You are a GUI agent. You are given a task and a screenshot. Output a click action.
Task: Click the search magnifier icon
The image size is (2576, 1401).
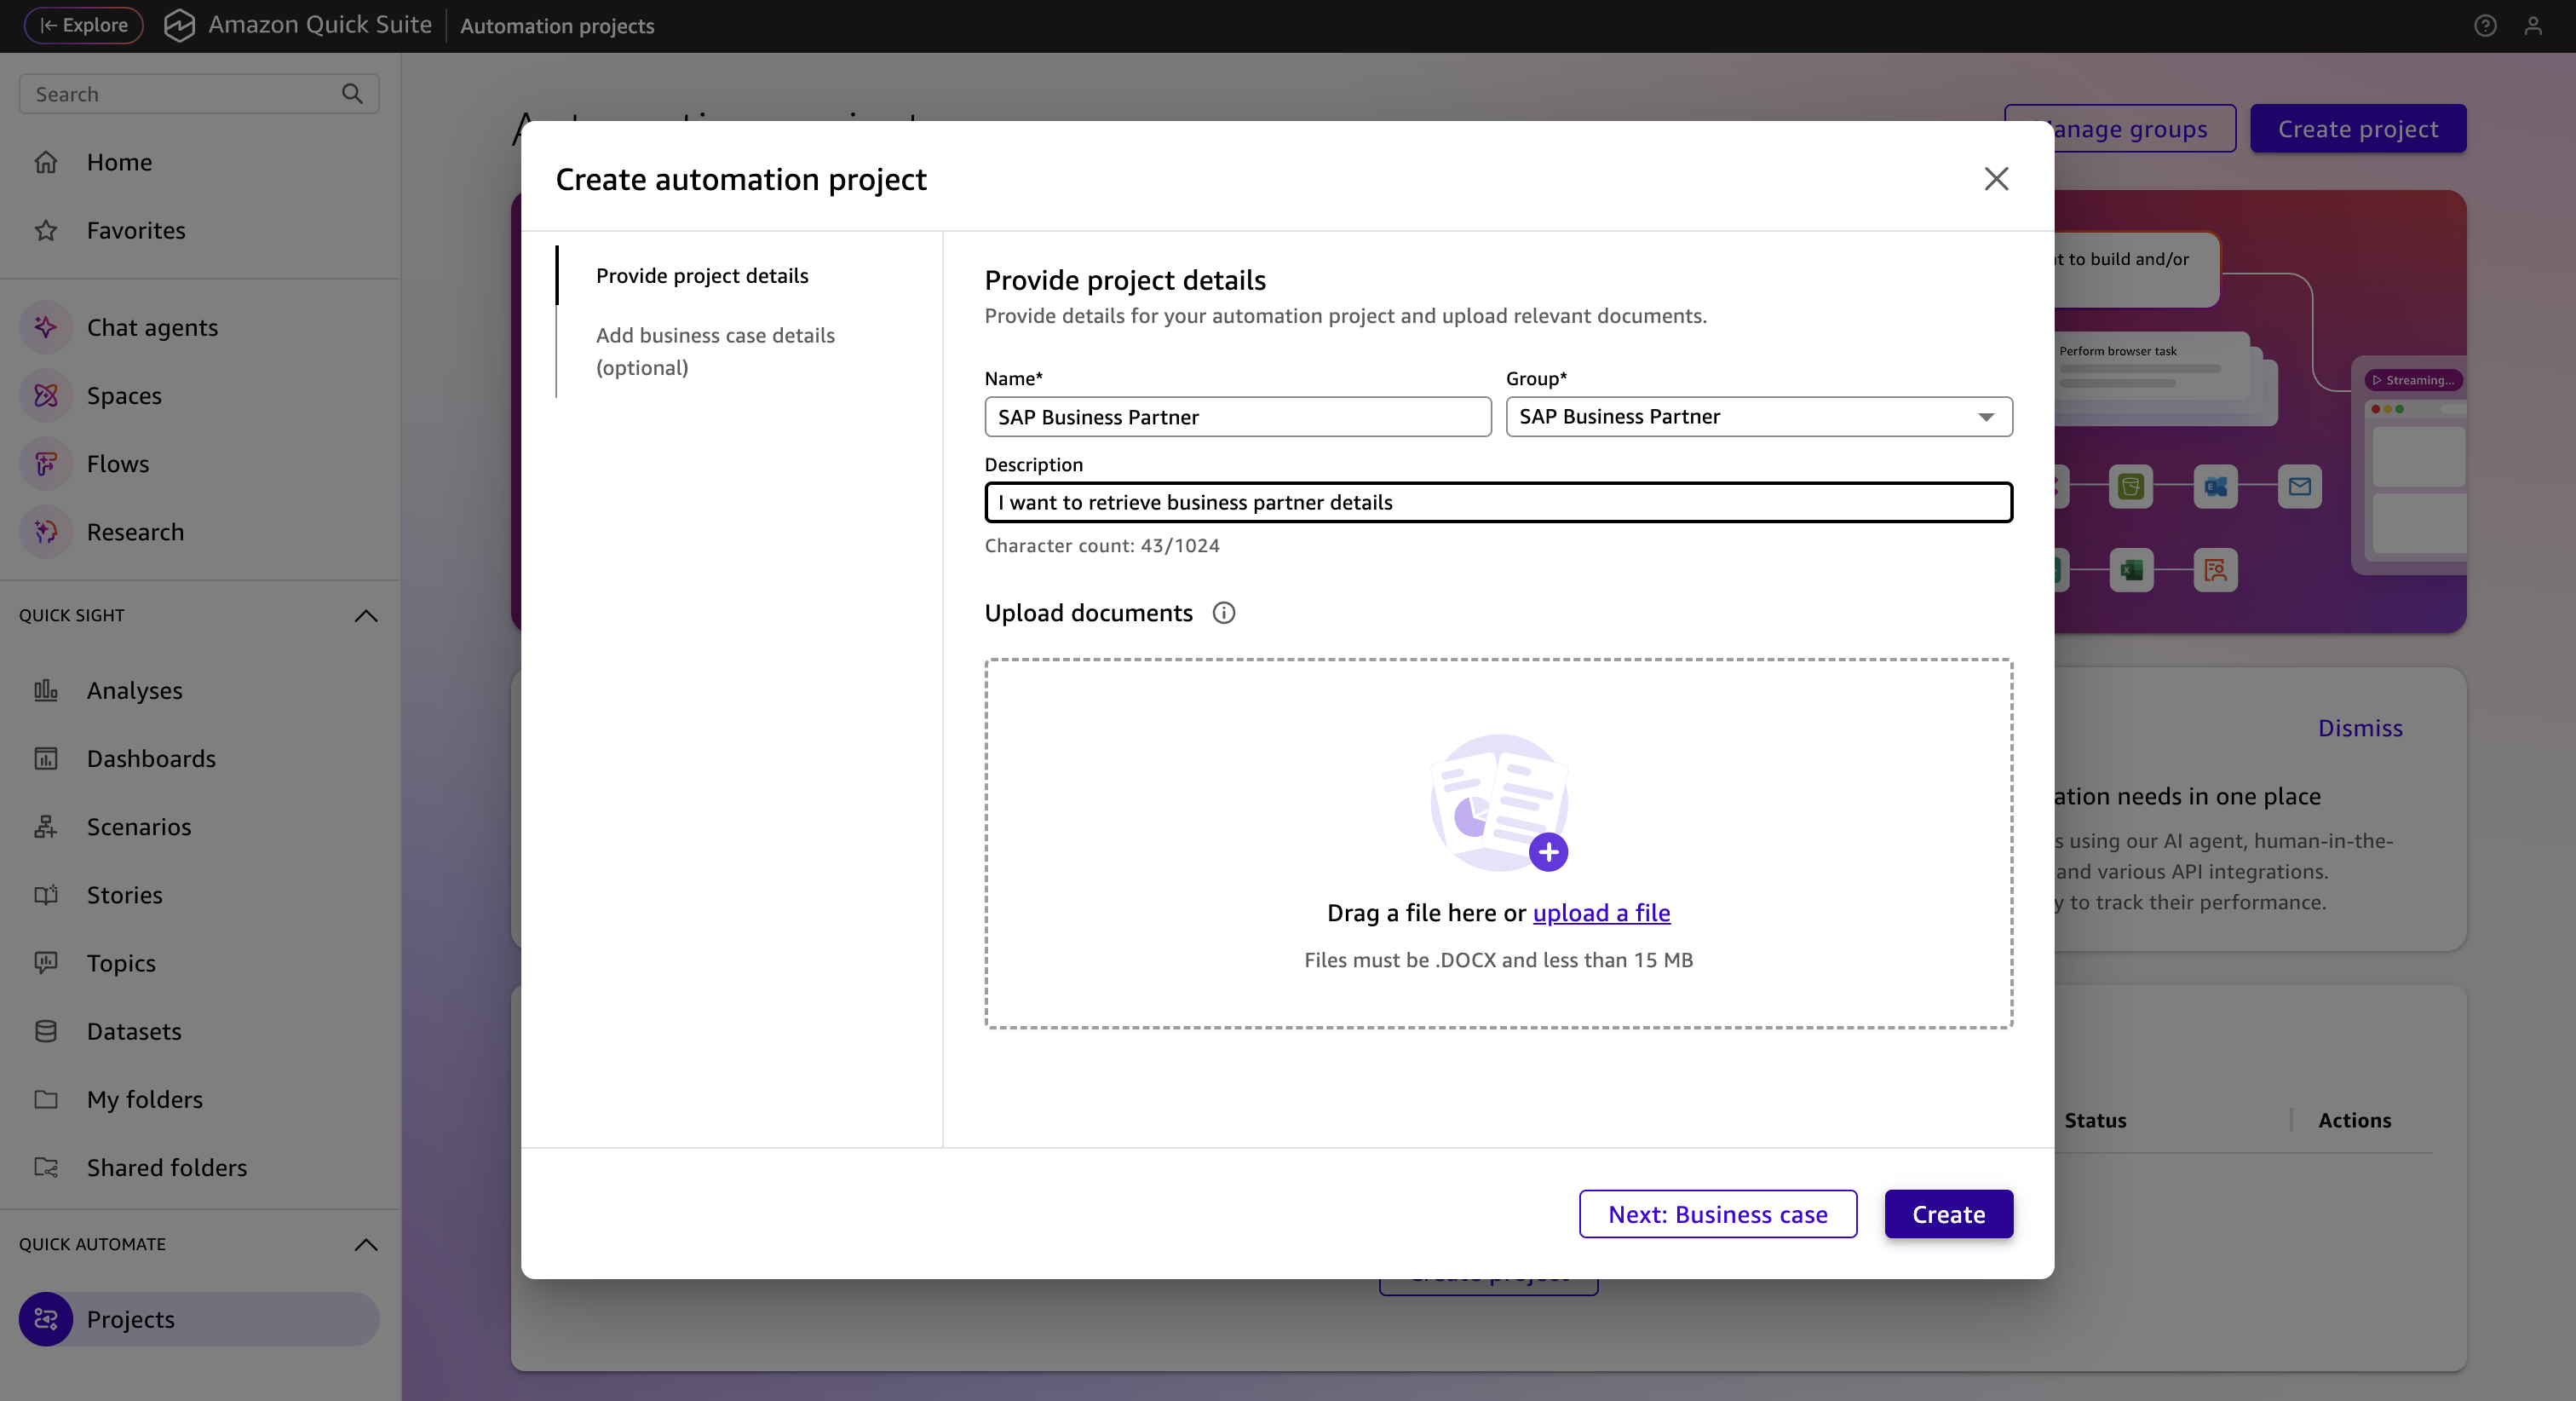[x=352, y=94]
